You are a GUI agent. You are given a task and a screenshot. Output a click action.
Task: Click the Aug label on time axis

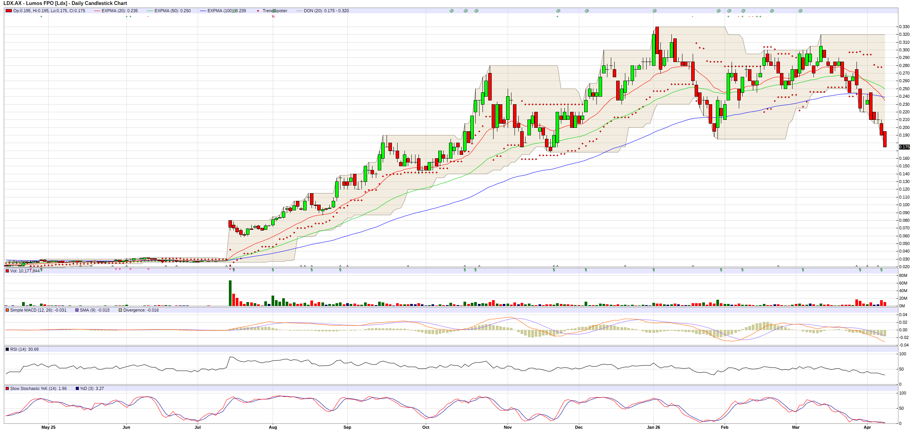click(x=273, y=427)
